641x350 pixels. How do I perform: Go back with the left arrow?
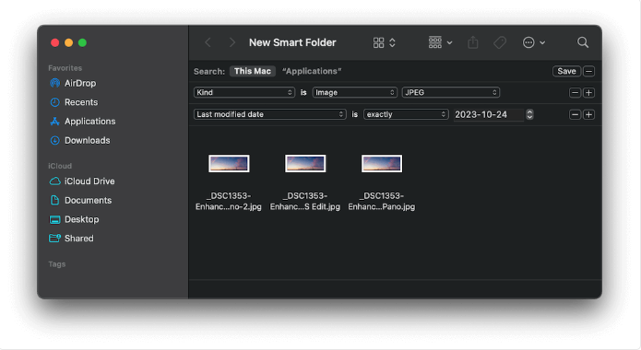pos(208,42)
